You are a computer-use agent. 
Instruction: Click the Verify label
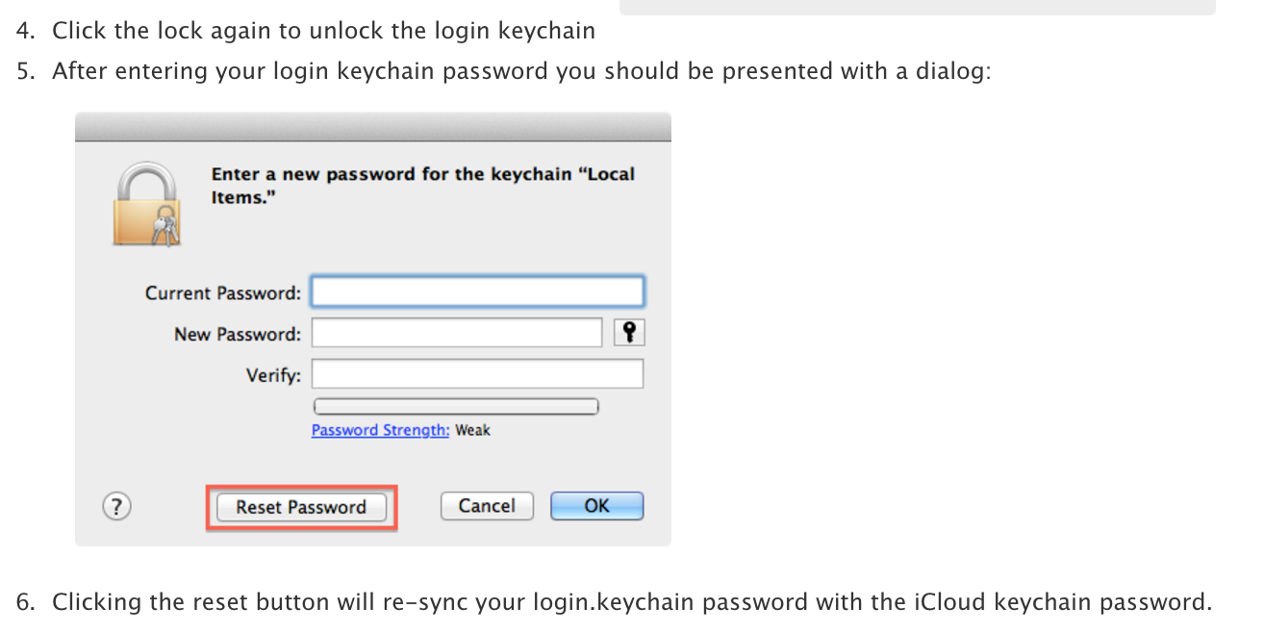(x=274, y=375)
